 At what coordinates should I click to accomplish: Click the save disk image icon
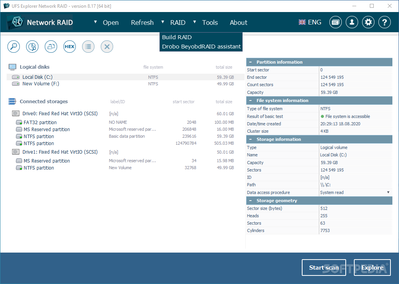point(51,47)
